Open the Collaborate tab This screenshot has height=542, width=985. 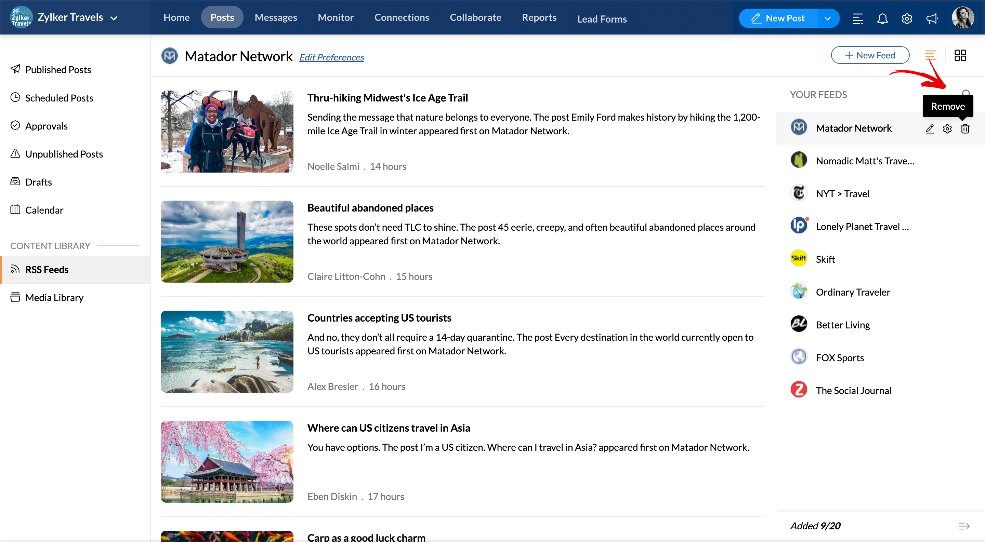(475, 17)
